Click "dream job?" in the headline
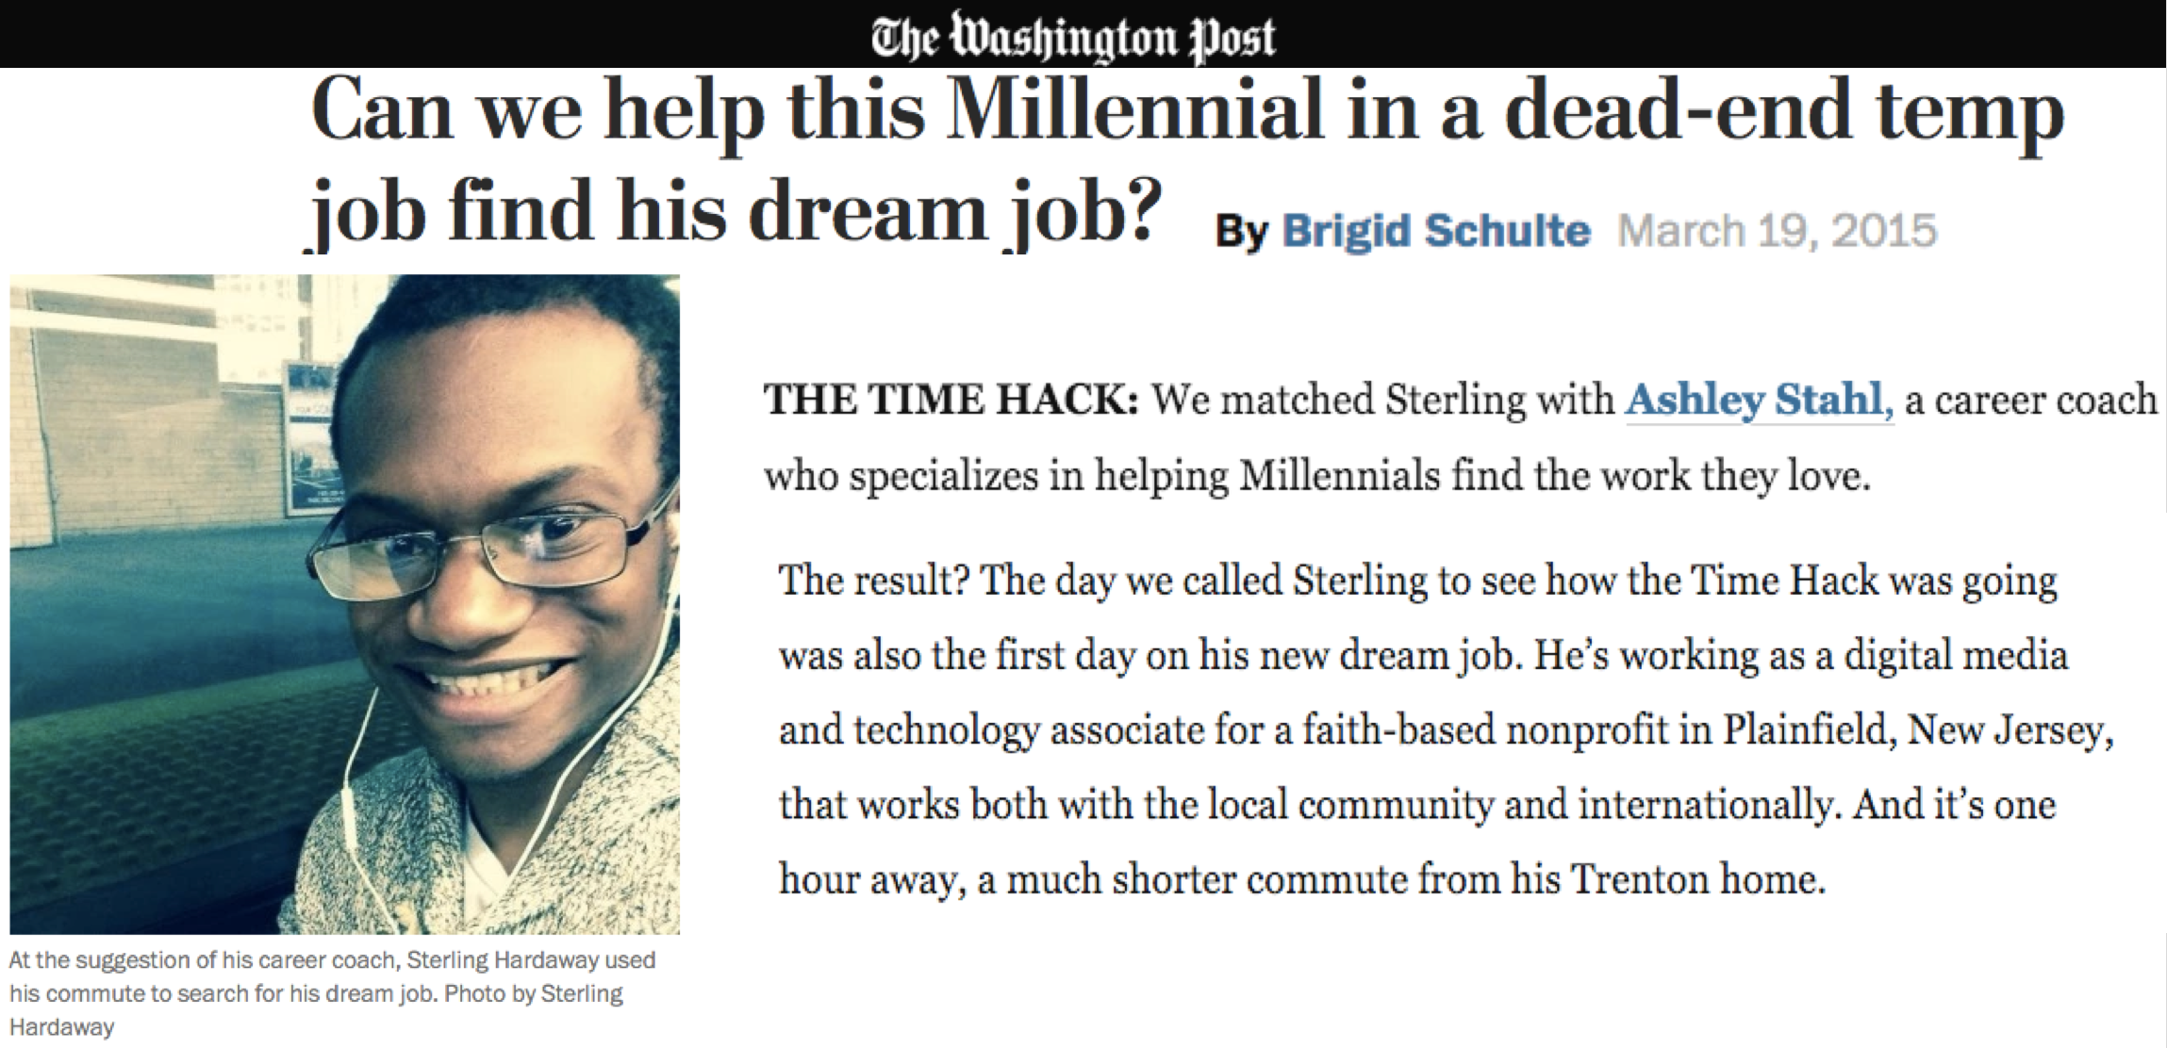Image resolution: width=2167 pixels, height=1048 pixels. tap(954, 211)
